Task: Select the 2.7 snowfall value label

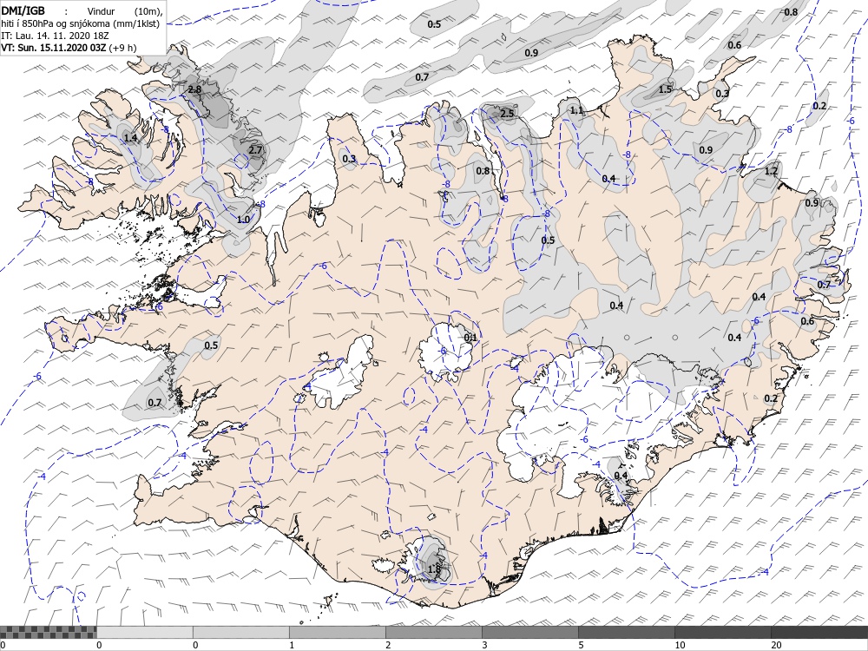Action: click(x=255, y=150)
